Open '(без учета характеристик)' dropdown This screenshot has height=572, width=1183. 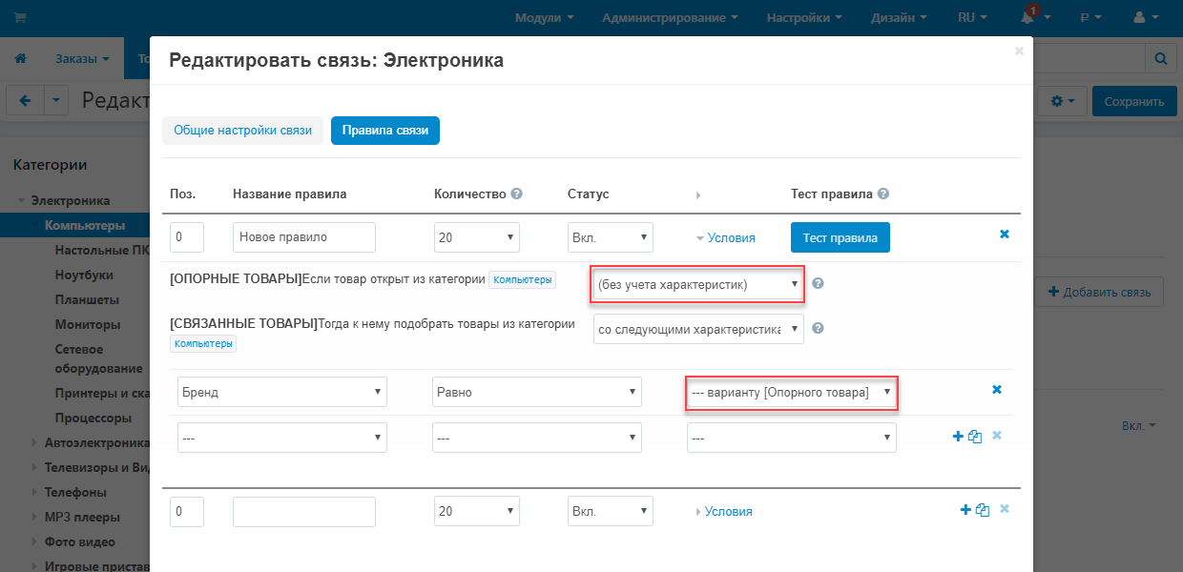click(x=698, y=284)
